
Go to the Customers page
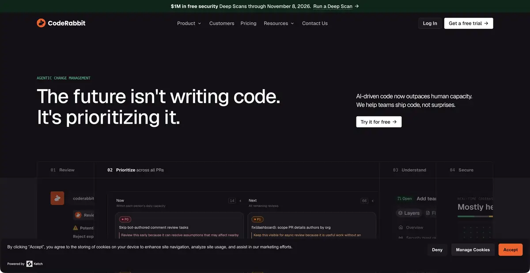[x=222, y=23]
